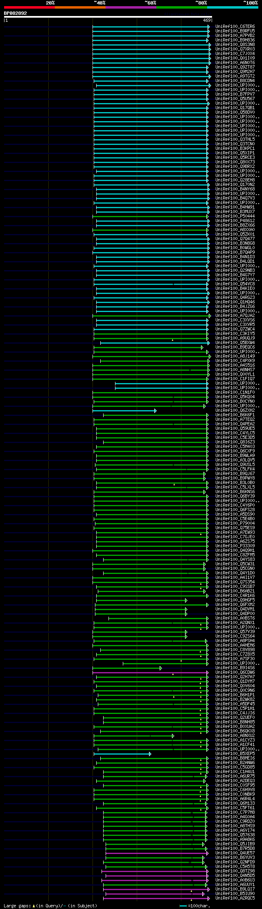This screenshot has height=909, width=262.
Task: Click the cyan ~100% identity legend segment
Action: pyautogui.click(x=233, y=7)
